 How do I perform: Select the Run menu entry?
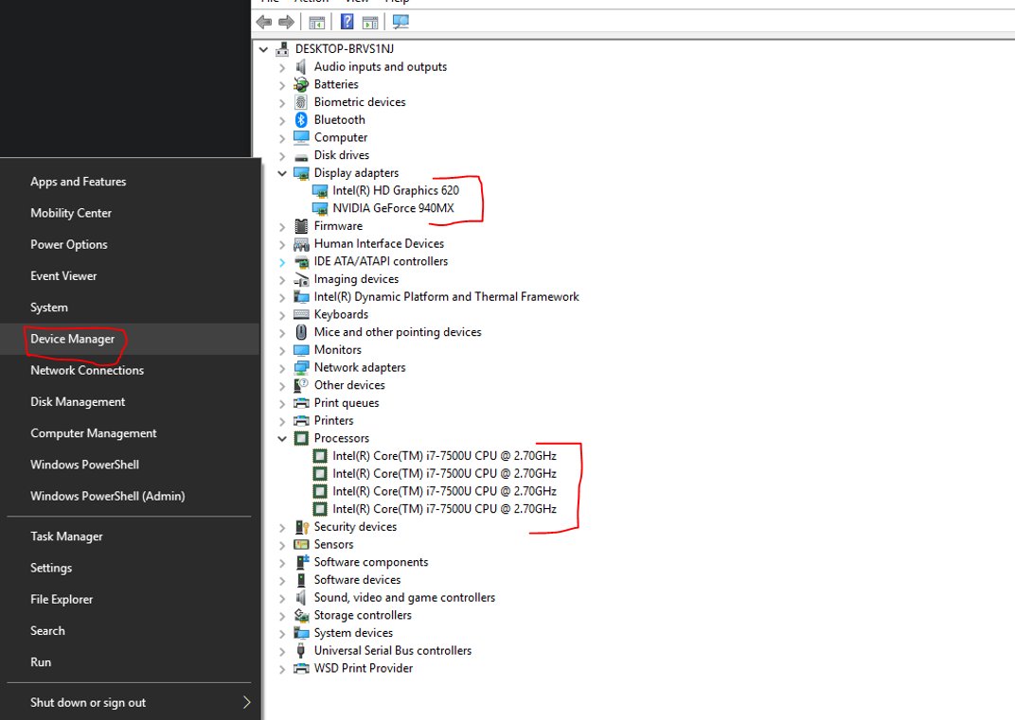(130, 662)
